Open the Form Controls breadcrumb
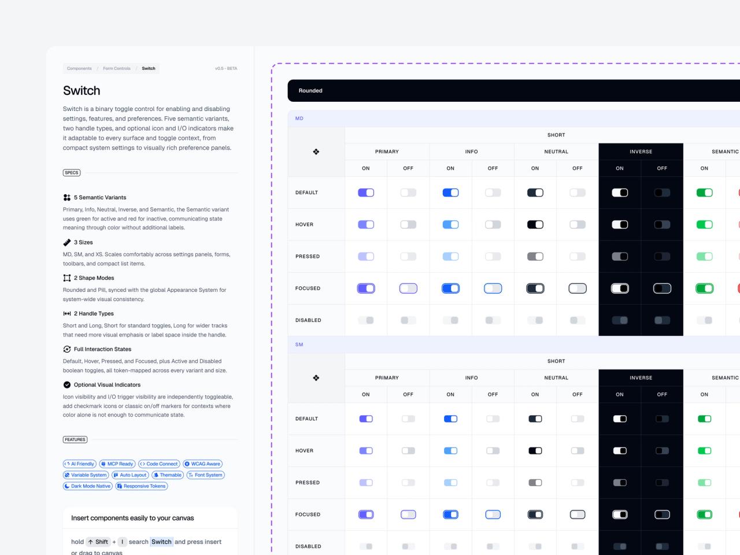The height and width of the screenshot is (555, 740). tap(117, 68)
